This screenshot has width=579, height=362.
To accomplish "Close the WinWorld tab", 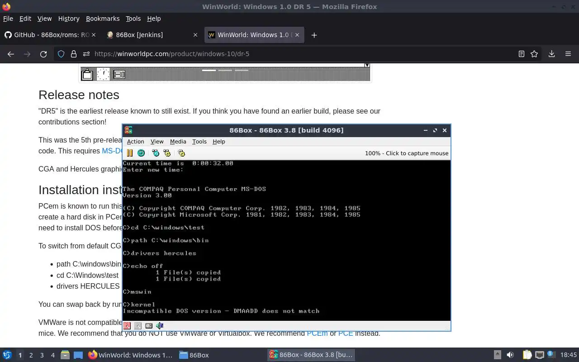I will [x=297, y=35].
